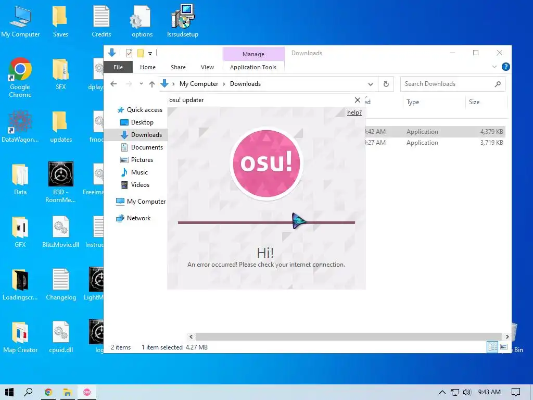This screenshot has width=533, height=400.
Task: Open recent locations dropdown arrow
Action: click(141, 84)
